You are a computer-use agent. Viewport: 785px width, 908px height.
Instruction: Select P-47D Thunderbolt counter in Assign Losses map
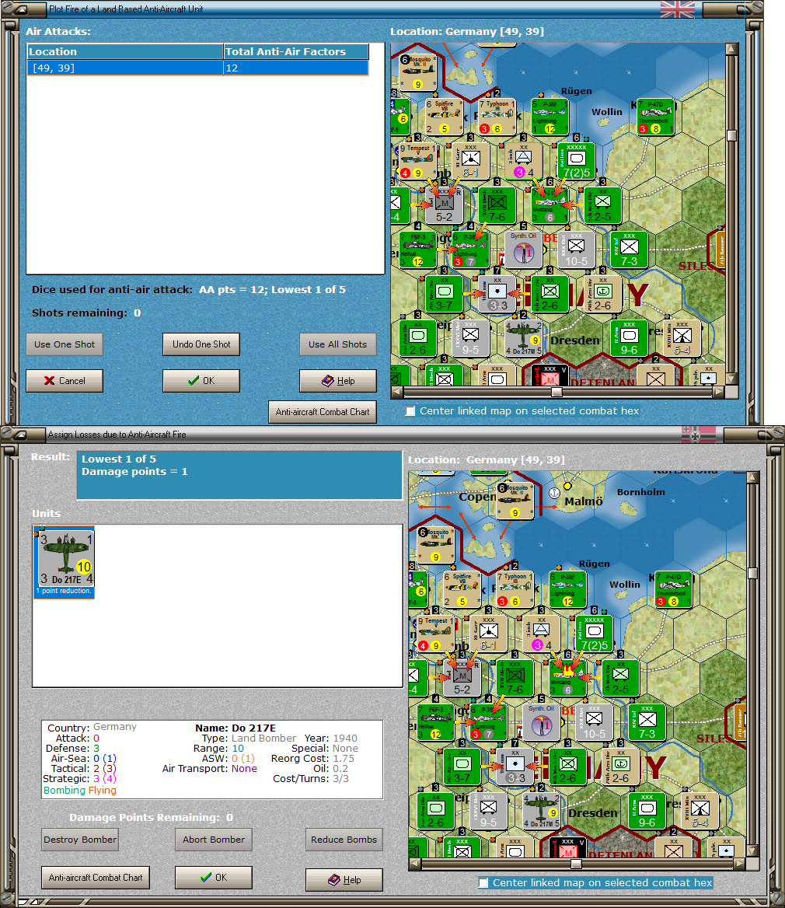[673, 589]
